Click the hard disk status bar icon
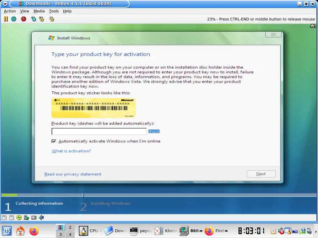This screenshot has width=318, height=238. 34,218
